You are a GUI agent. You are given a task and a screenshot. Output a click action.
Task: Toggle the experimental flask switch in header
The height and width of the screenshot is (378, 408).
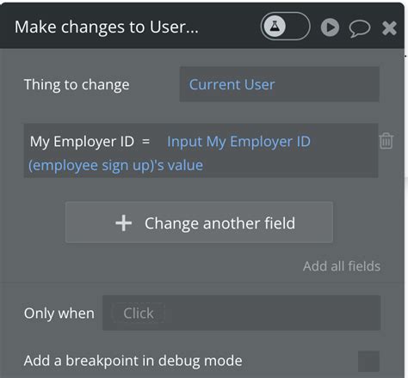point(285,27)
